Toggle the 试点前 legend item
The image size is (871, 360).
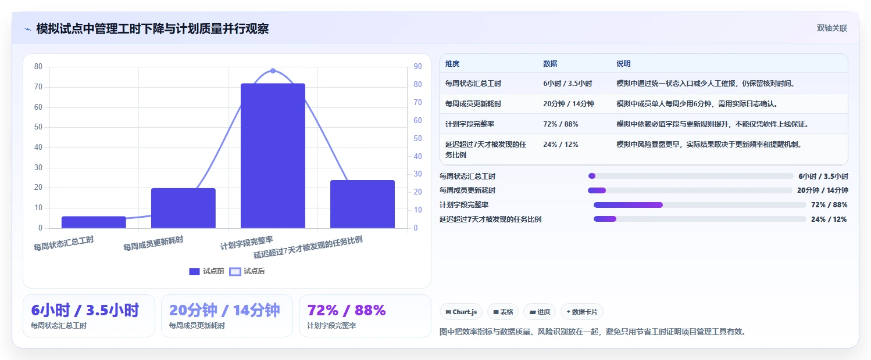[x=206, y=271]
